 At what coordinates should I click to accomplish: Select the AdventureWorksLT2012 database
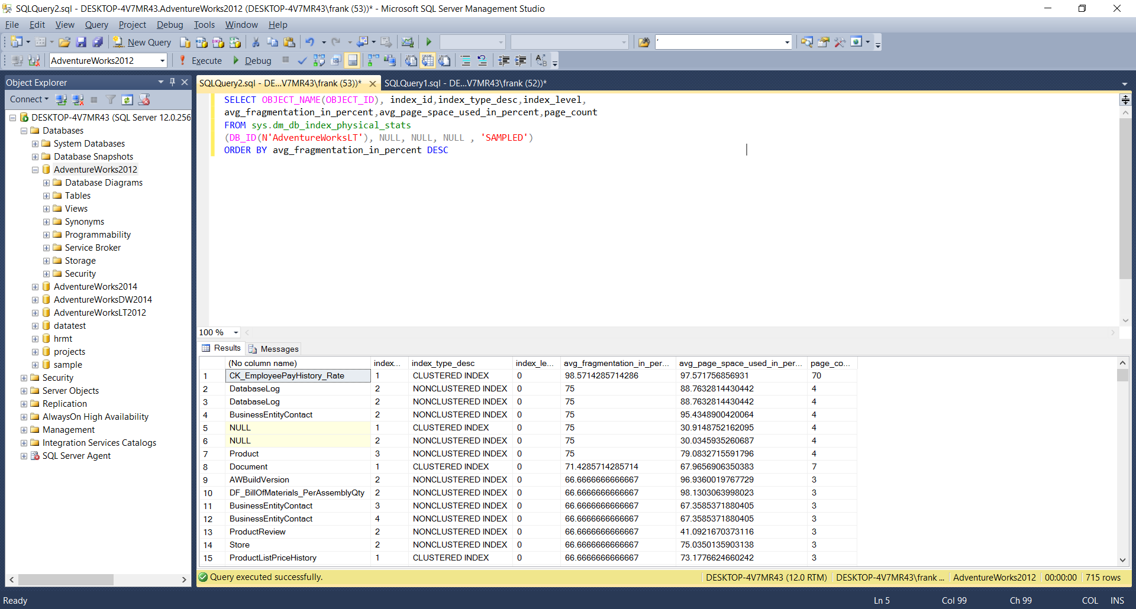tap(100, 313)
